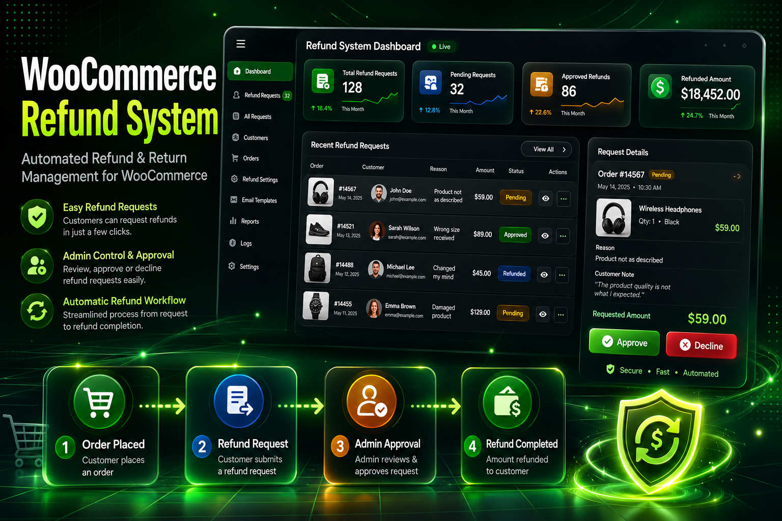Viewport: 782px width, 521px height.
Task: Approve the refund for order #14567
Action: point(624,342)
